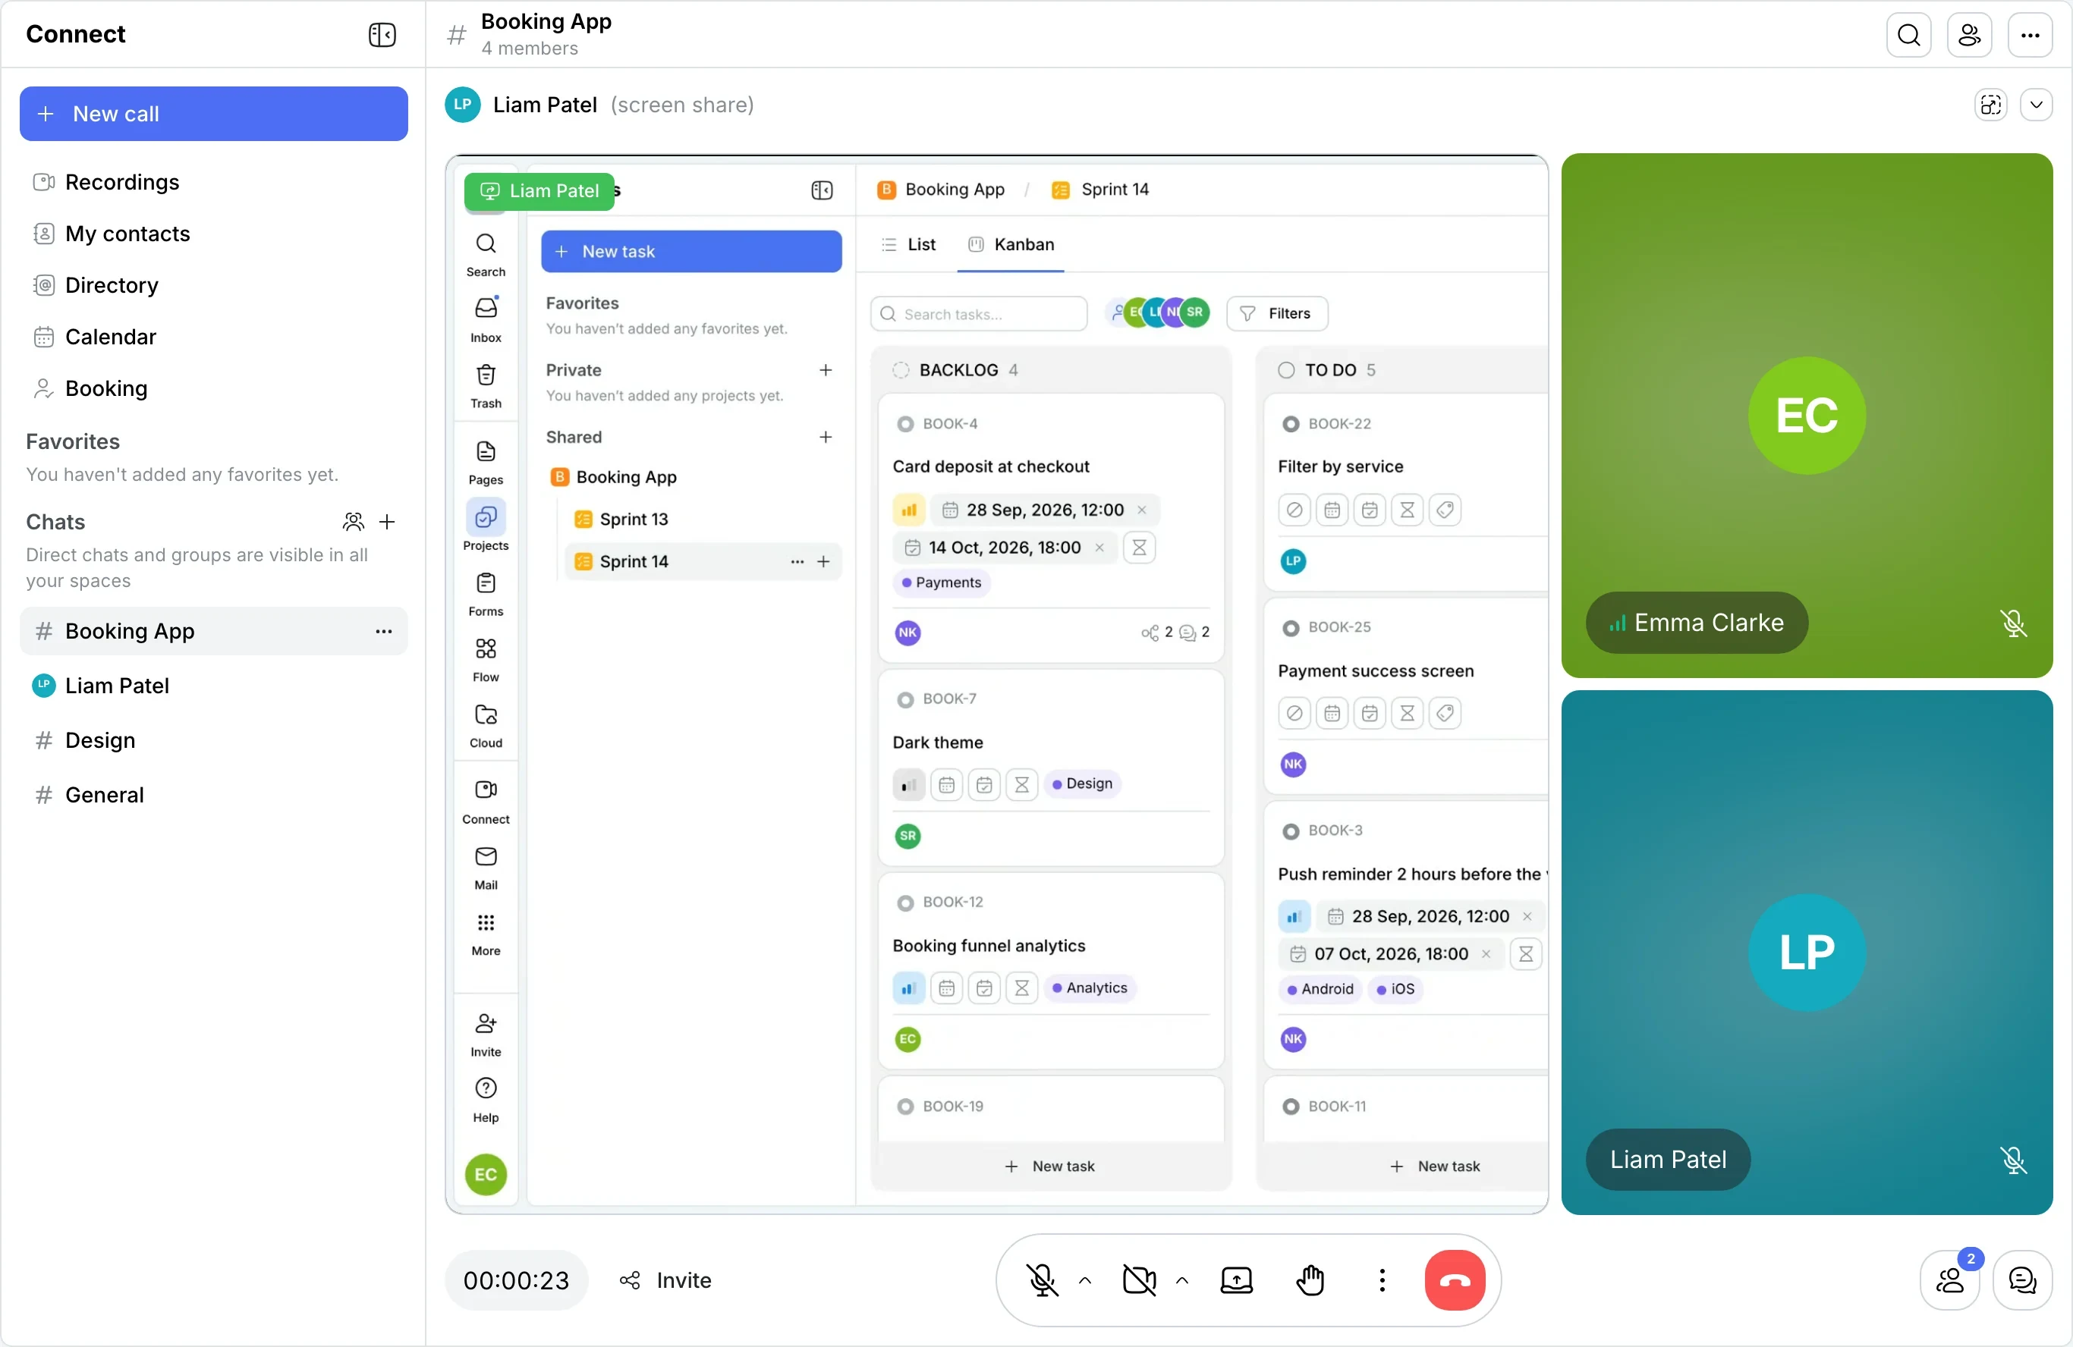Viewport: 2073px width, 1347px height.
Task: Create group chat icon next to Chats
Action: pos(353,522)
